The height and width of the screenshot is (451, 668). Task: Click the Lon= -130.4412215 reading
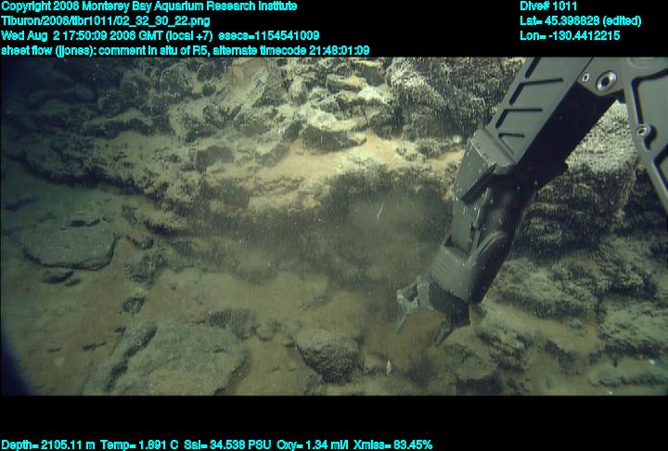click(570, 35)
